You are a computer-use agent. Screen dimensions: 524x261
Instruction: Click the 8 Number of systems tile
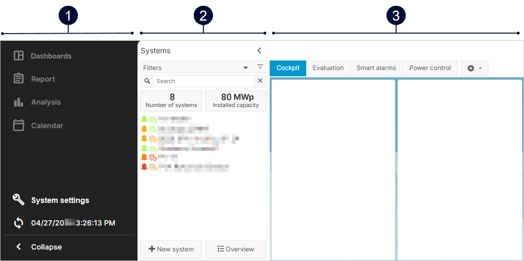point(172,101)
